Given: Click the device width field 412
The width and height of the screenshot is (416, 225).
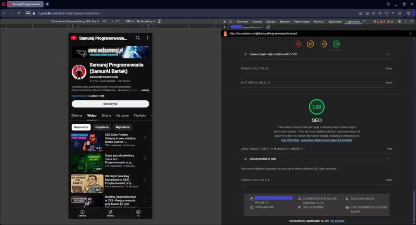Looking at the screenshot, I should [104, 21].
